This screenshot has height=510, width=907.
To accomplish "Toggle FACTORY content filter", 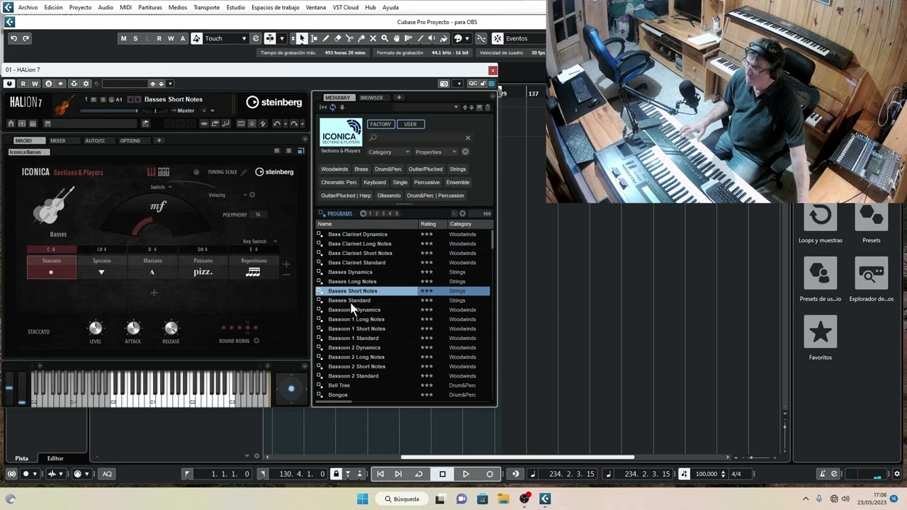I will click(x=381, y=124).
